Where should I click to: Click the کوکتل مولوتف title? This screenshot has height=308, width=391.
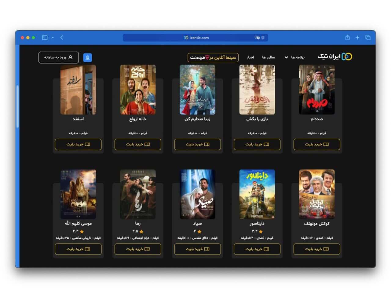(317, 223)
